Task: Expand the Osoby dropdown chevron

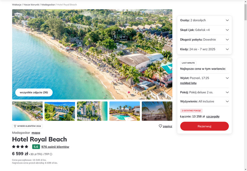Action: tap(227, 20)
